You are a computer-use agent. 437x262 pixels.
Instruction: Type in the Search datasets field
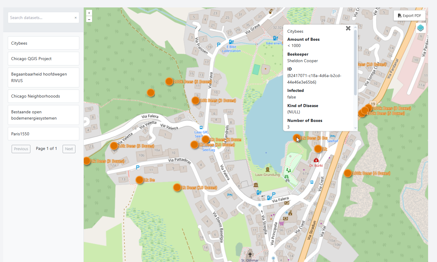[40, 18]
